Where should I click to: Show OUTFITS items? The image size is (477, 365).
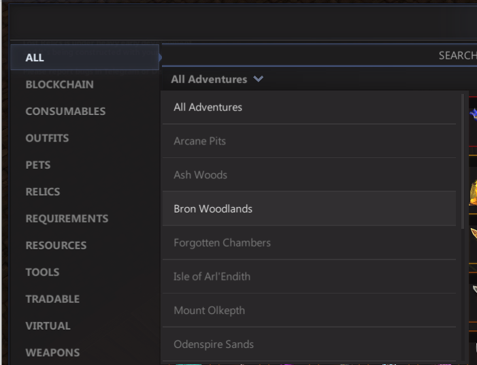click(x=47, y=138)
